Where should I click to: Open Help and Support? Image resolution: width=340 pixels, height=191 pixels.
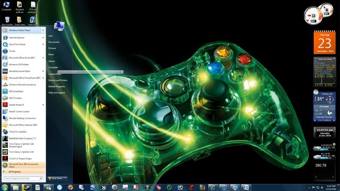coord(57,93)
